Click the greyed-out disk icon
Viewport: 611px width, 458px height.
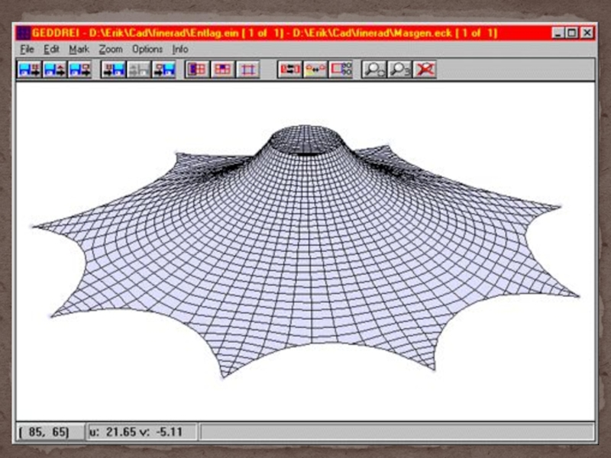[139, 69]
